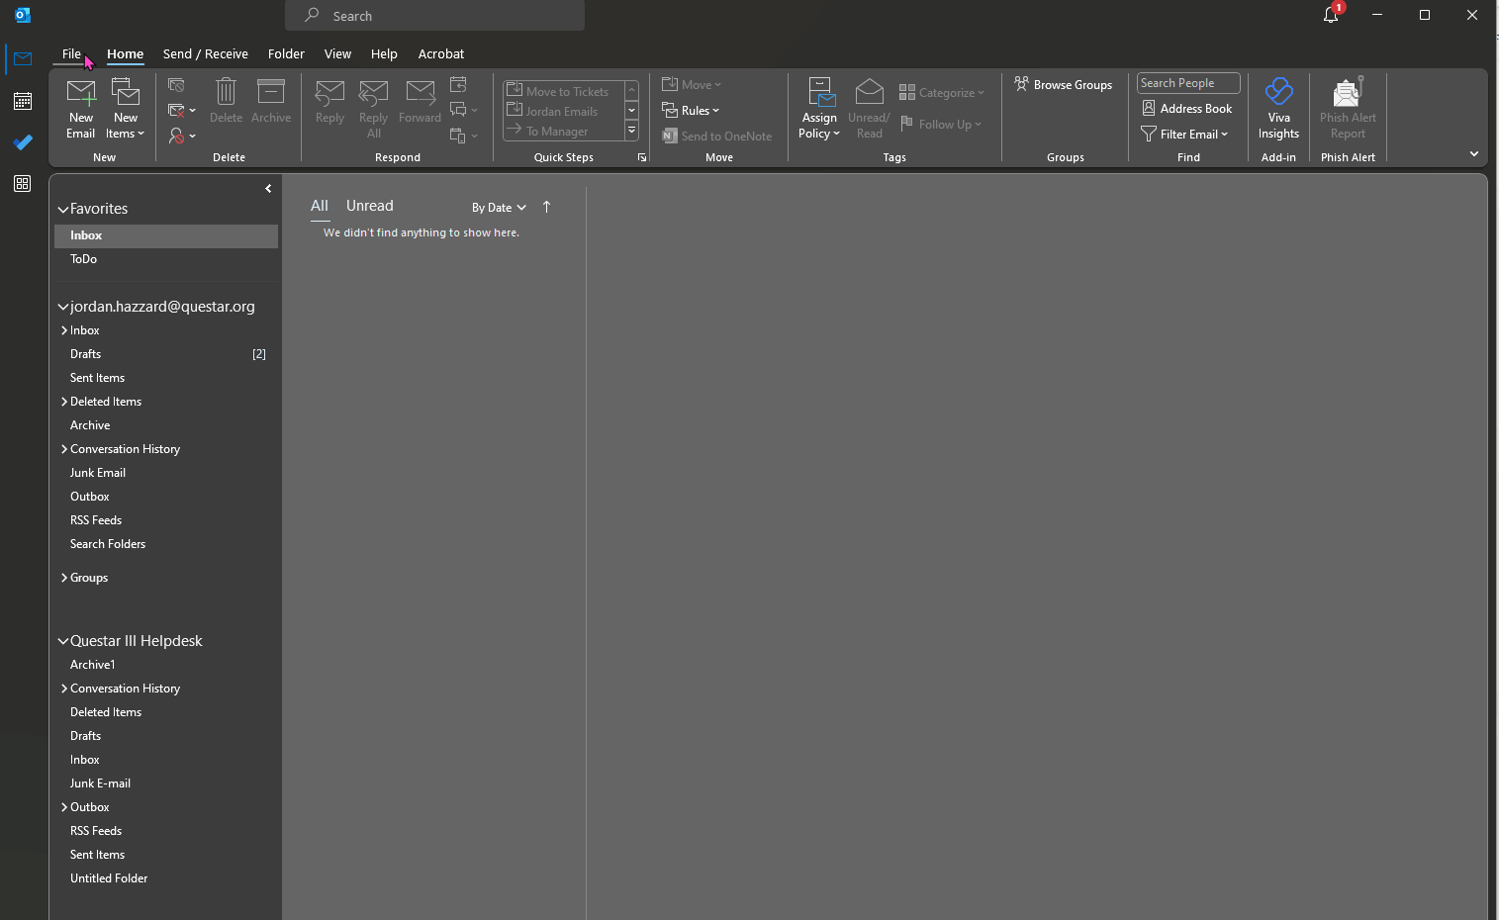Open the Junk Email folder
Screen dimensions: 1499x920
click(166, 473)
